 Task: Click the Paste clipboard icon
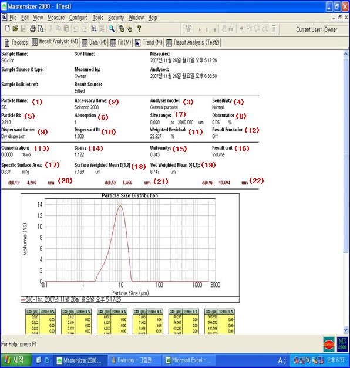click(66, 29)
